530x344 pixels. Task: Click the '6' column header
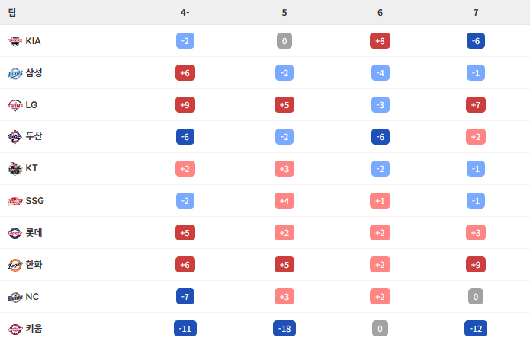tap(380, 13)
